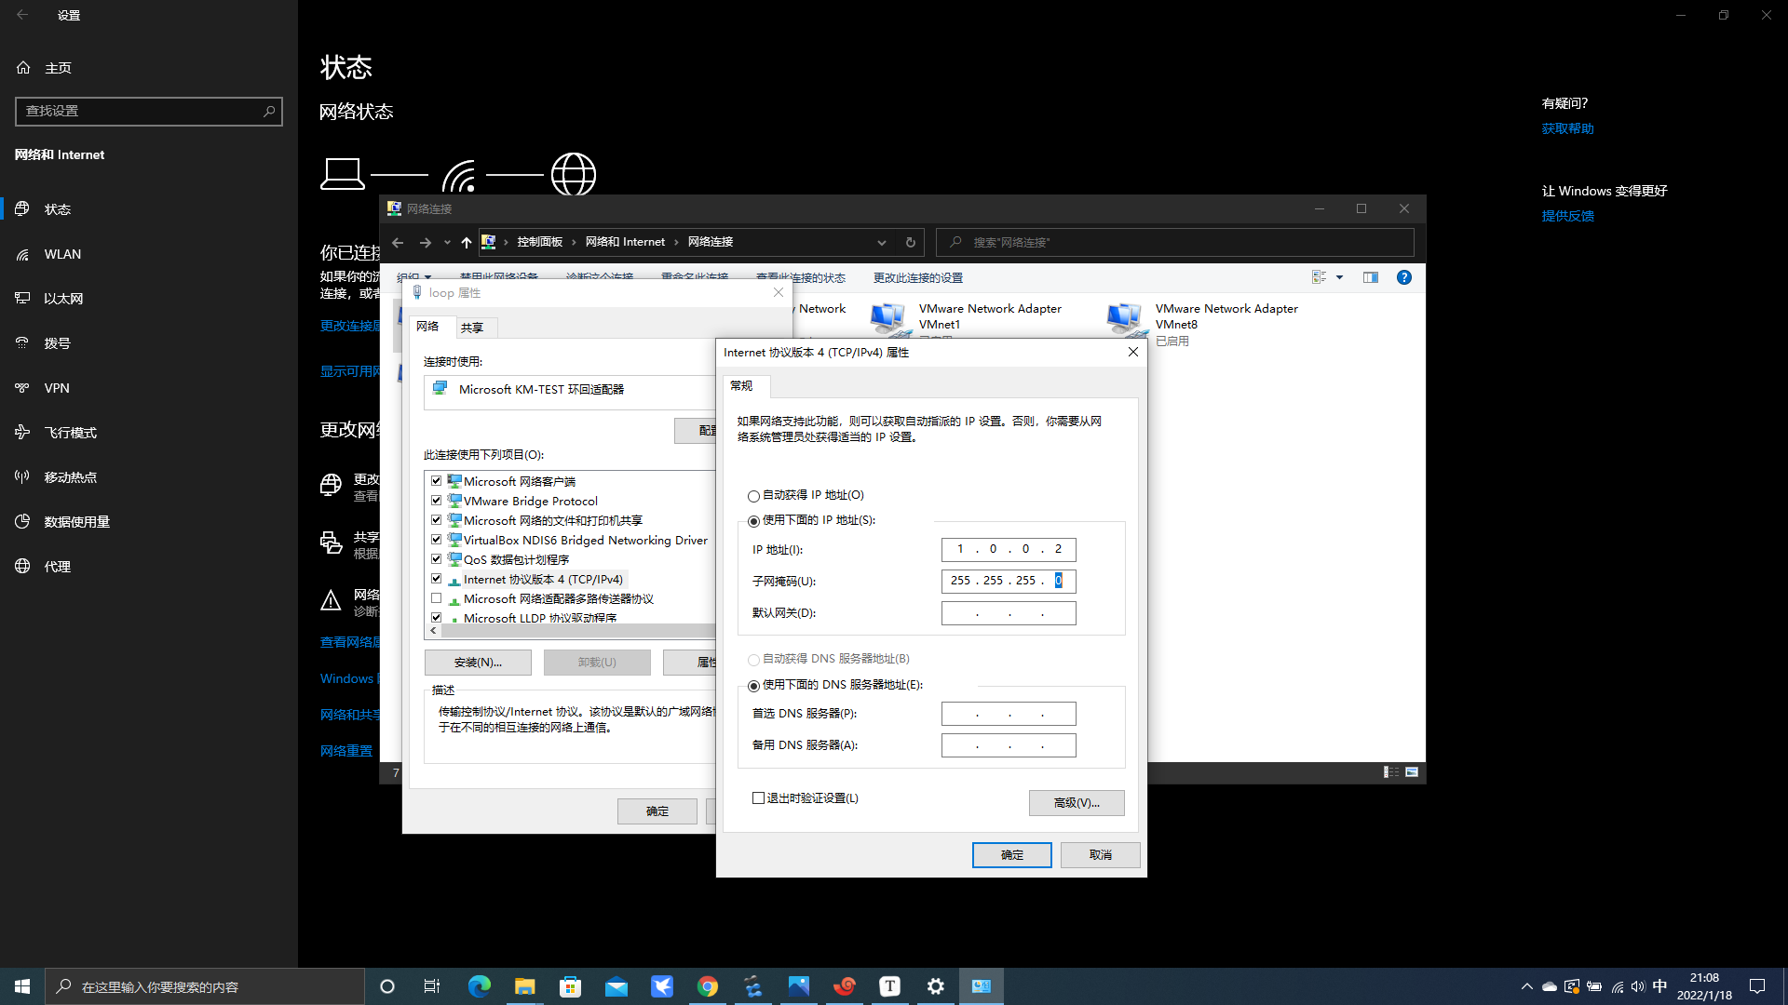Open Chrome from the taskbar
Image resolution: width=1788 pixels, height=1005 pixels.
click(x=708, y=986)
